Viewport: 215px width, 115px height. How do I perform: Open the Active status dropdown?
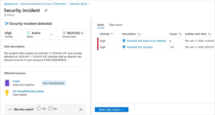(51, 34)
